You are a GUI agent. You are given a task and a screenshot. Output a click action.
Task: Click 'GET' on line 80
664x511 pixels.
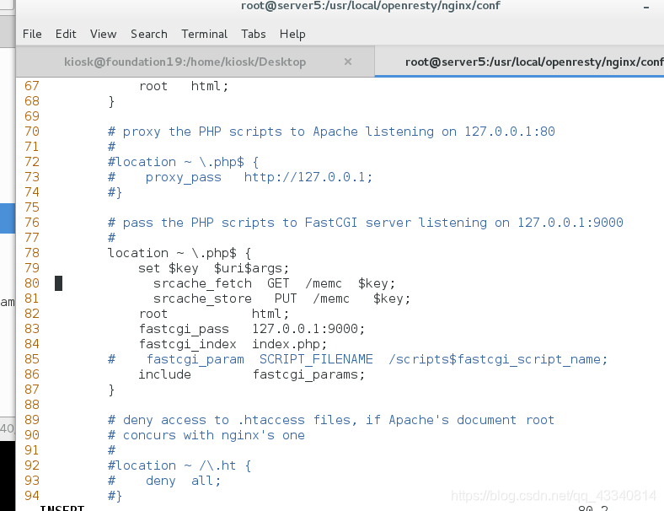click(x=278, y=283)
